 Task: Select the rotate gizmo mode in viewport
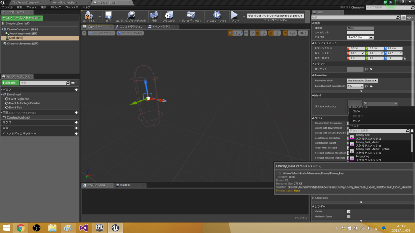[x=235, y=33]
